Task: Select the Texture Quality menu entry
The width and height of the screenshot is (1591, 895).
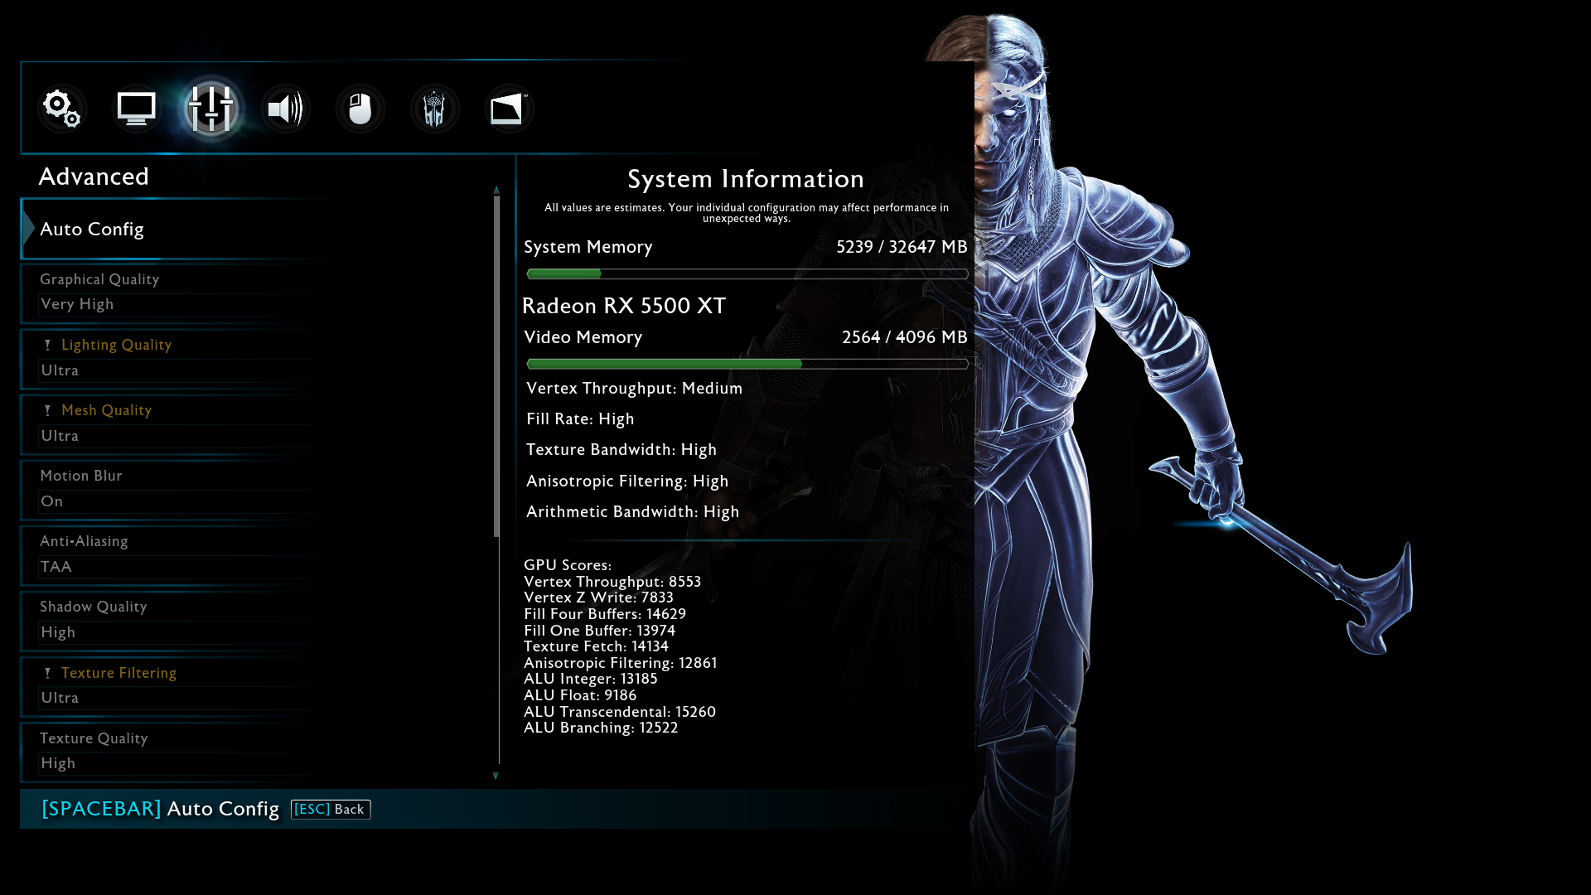Action: (94, 738)
